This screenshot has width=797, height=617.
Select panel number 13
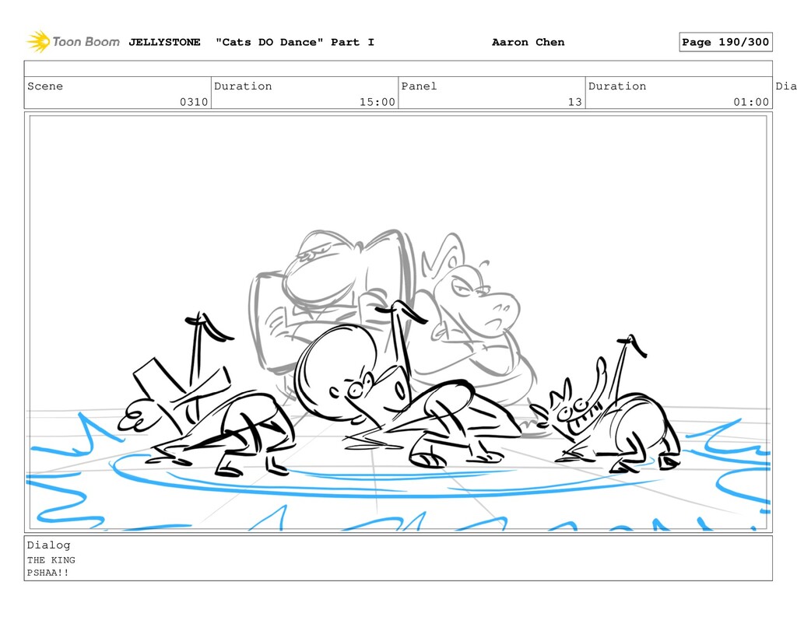pos(575,102)
